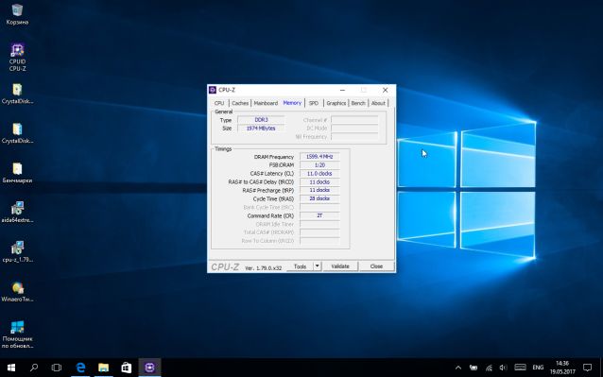Open Microsoft Store from taskbar
Viewport: 603px width, 377px height.
click(127, 368)
